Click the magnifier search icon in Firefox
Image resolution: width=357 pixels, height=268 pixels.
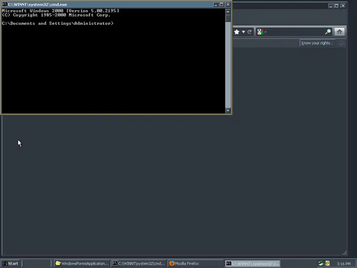coord(328,32)
